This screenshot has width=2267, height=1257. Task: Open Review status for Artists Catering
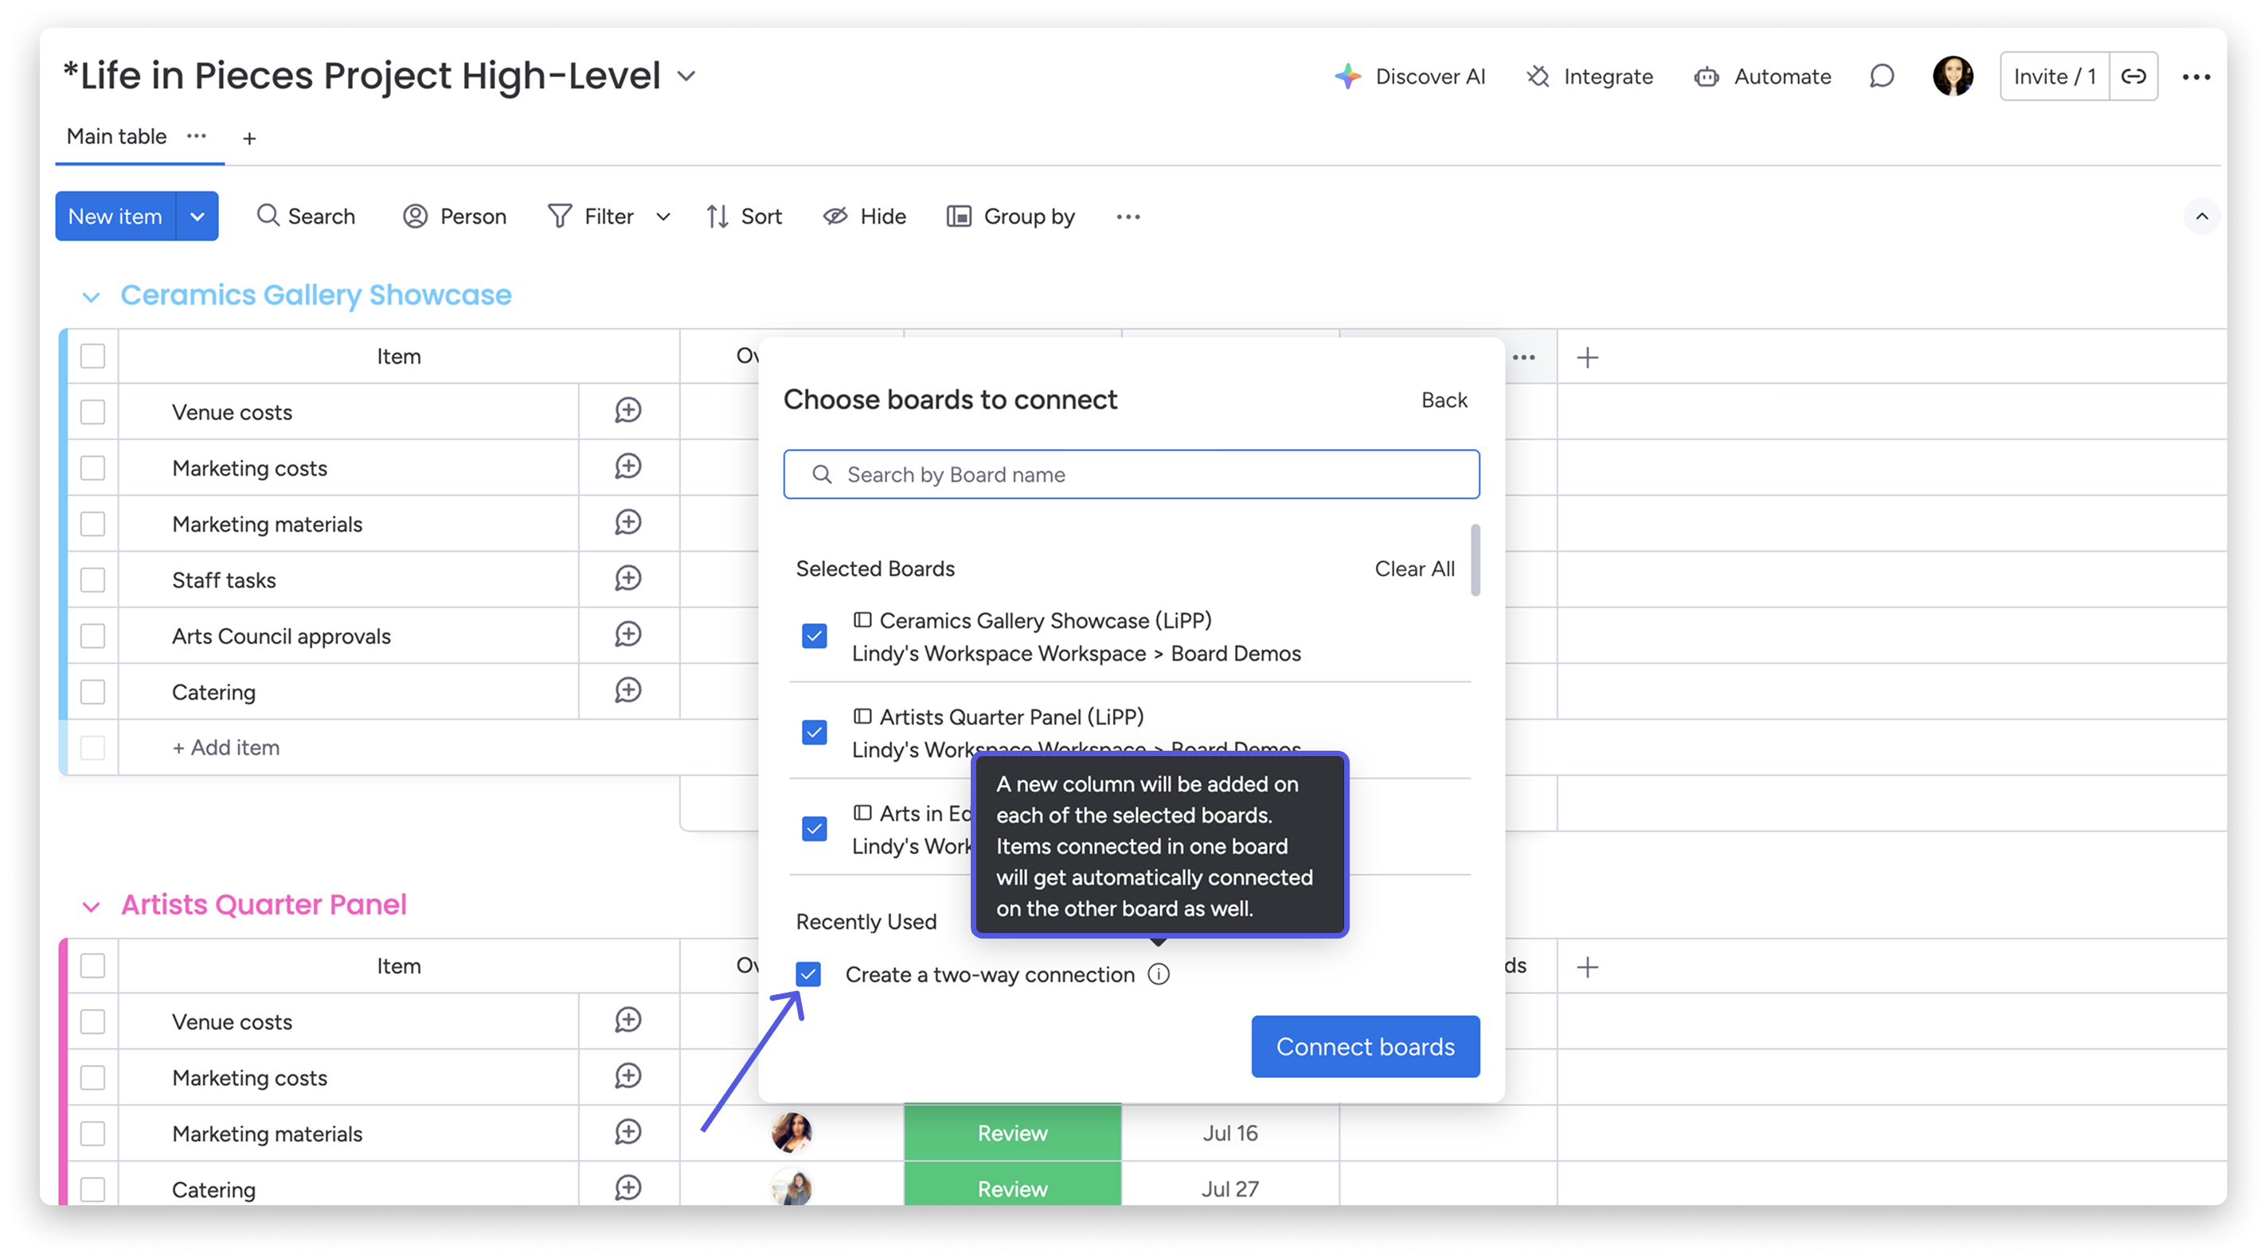(x=1012, y=1184)
